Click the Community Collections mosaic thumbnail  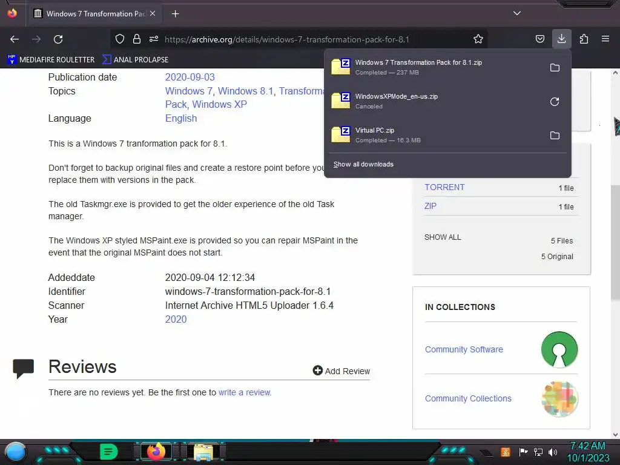coord(559,398)
